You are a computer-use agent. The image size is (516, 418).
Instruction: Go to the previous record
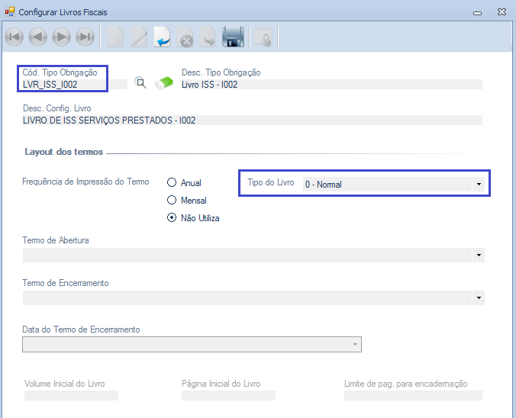click(x=38, y=37)
